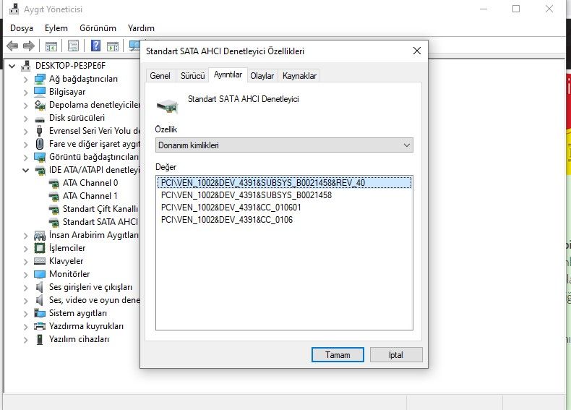Expand the İşlemciler node
This screenshot has height=410, width=571.
coord(25,249)
